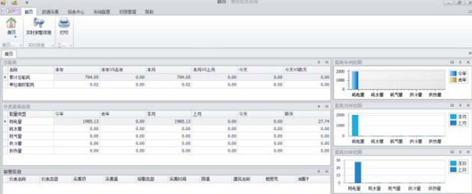
Task: Click the 累计总能耗 row 本年 cell
Action: coord(77,77)
